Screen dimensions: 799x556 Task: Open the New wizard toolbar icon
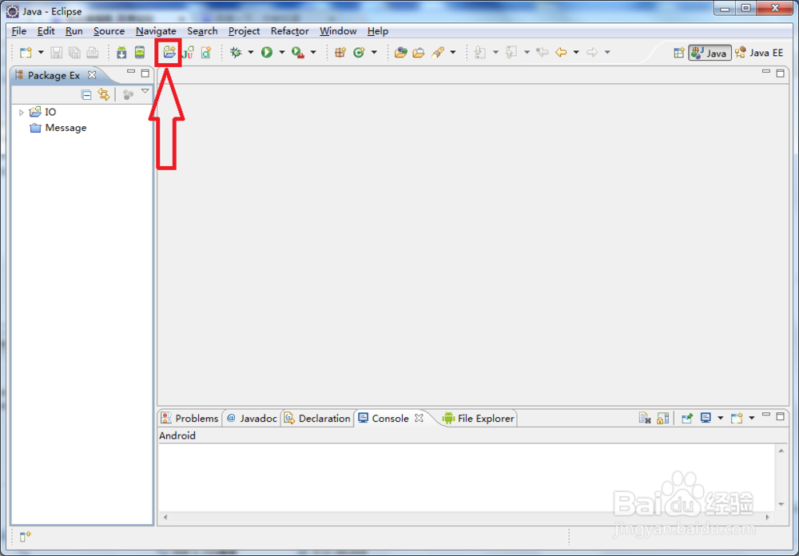[26, 52]
